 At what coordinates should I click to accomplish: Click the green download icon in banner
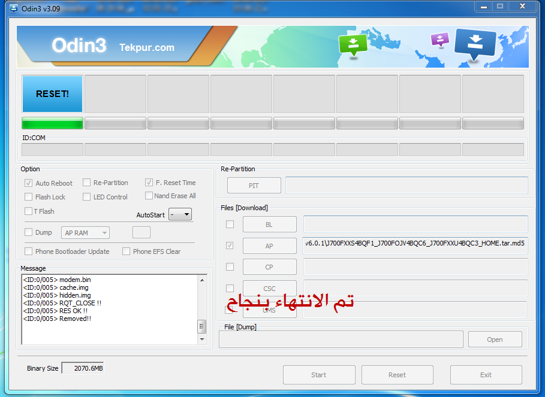[353, 45]
